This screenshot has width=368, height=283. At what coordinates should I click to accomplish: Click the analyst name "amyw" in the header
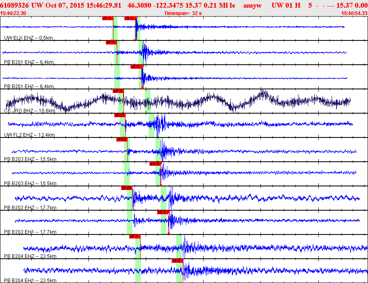pos(252,6)
